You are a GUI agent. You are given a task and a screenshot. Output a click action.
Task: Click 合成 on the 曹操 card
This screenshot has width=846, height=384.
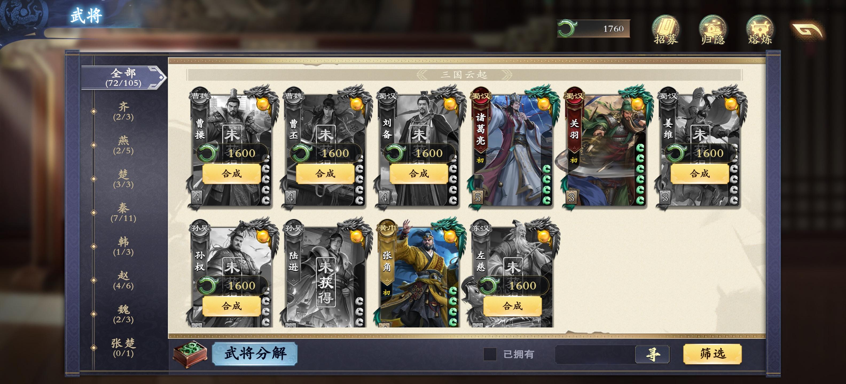(x=232, y=174)
